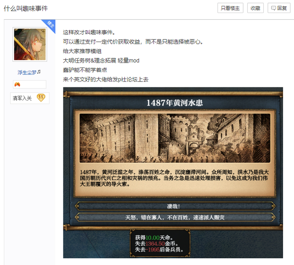Click the 回复 reply button
Screen dimensions: 294x265
pos(279,8)
